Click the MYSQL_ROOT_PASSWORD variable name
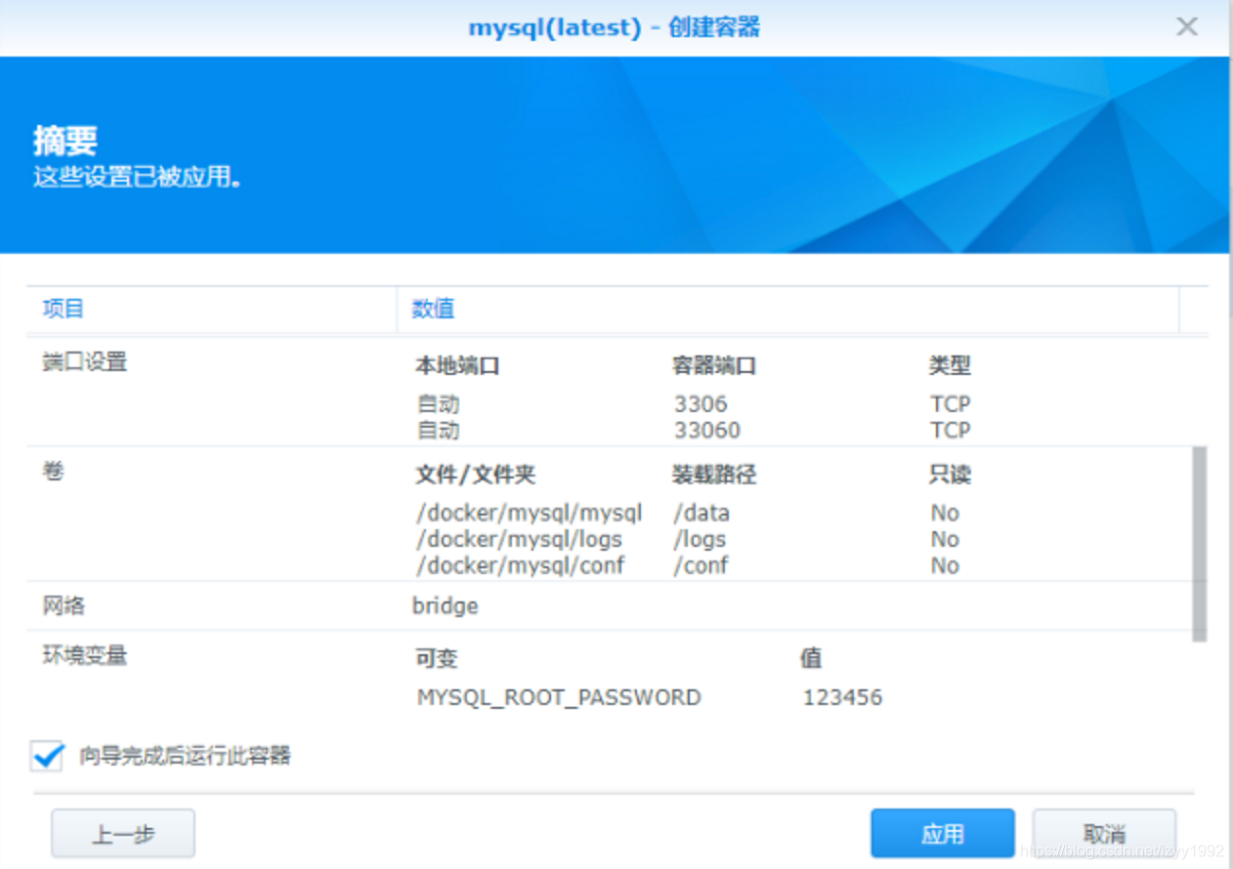This screenshot has width=1233, height=869. tap(559, 698)
